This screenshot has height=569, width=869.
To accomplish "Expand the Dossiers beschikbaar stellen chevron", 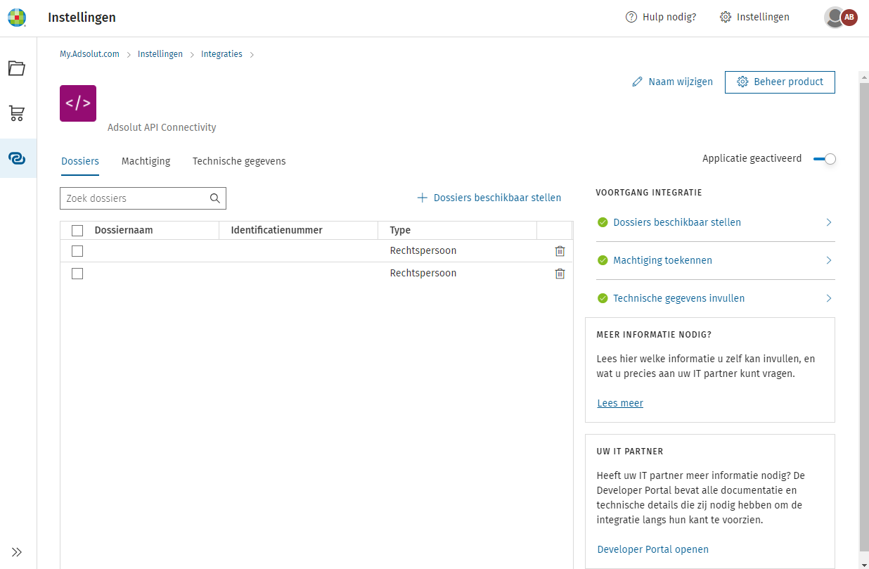I will [828, 222].
